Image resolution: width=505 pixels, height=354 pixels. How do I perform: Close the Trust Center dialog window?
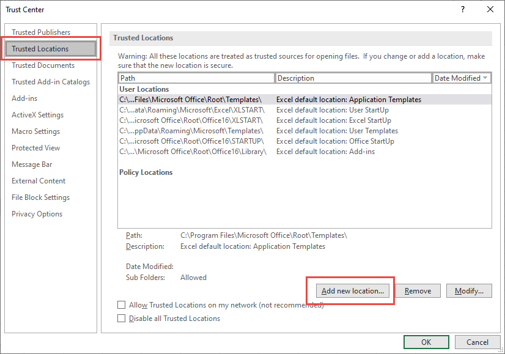(490, 9)
